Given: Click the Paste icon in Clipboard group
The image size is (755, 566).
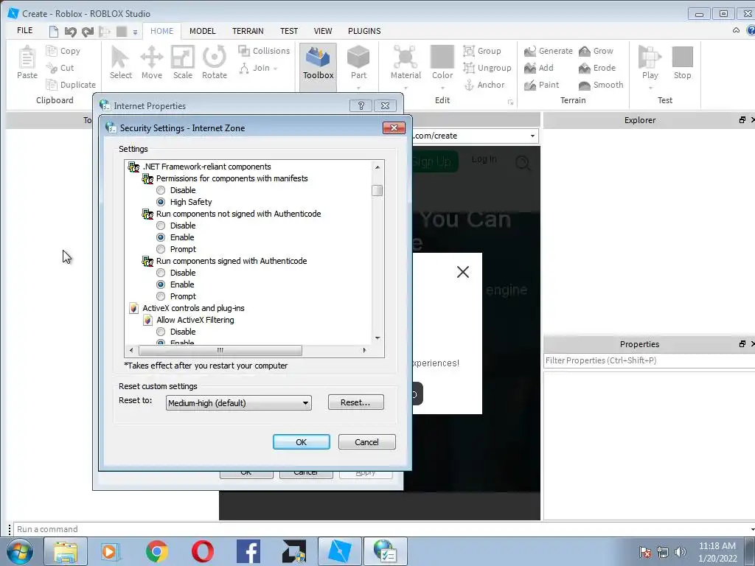Looking at the screenshot, I should 27,57.
